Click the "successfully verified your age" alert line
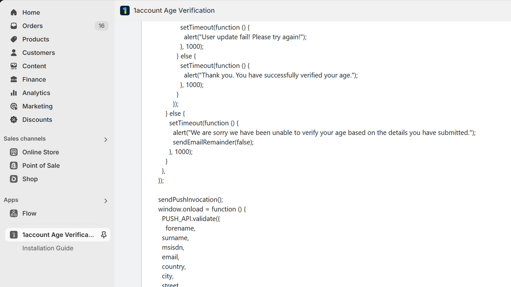511x287 pixels. point(271,75)
